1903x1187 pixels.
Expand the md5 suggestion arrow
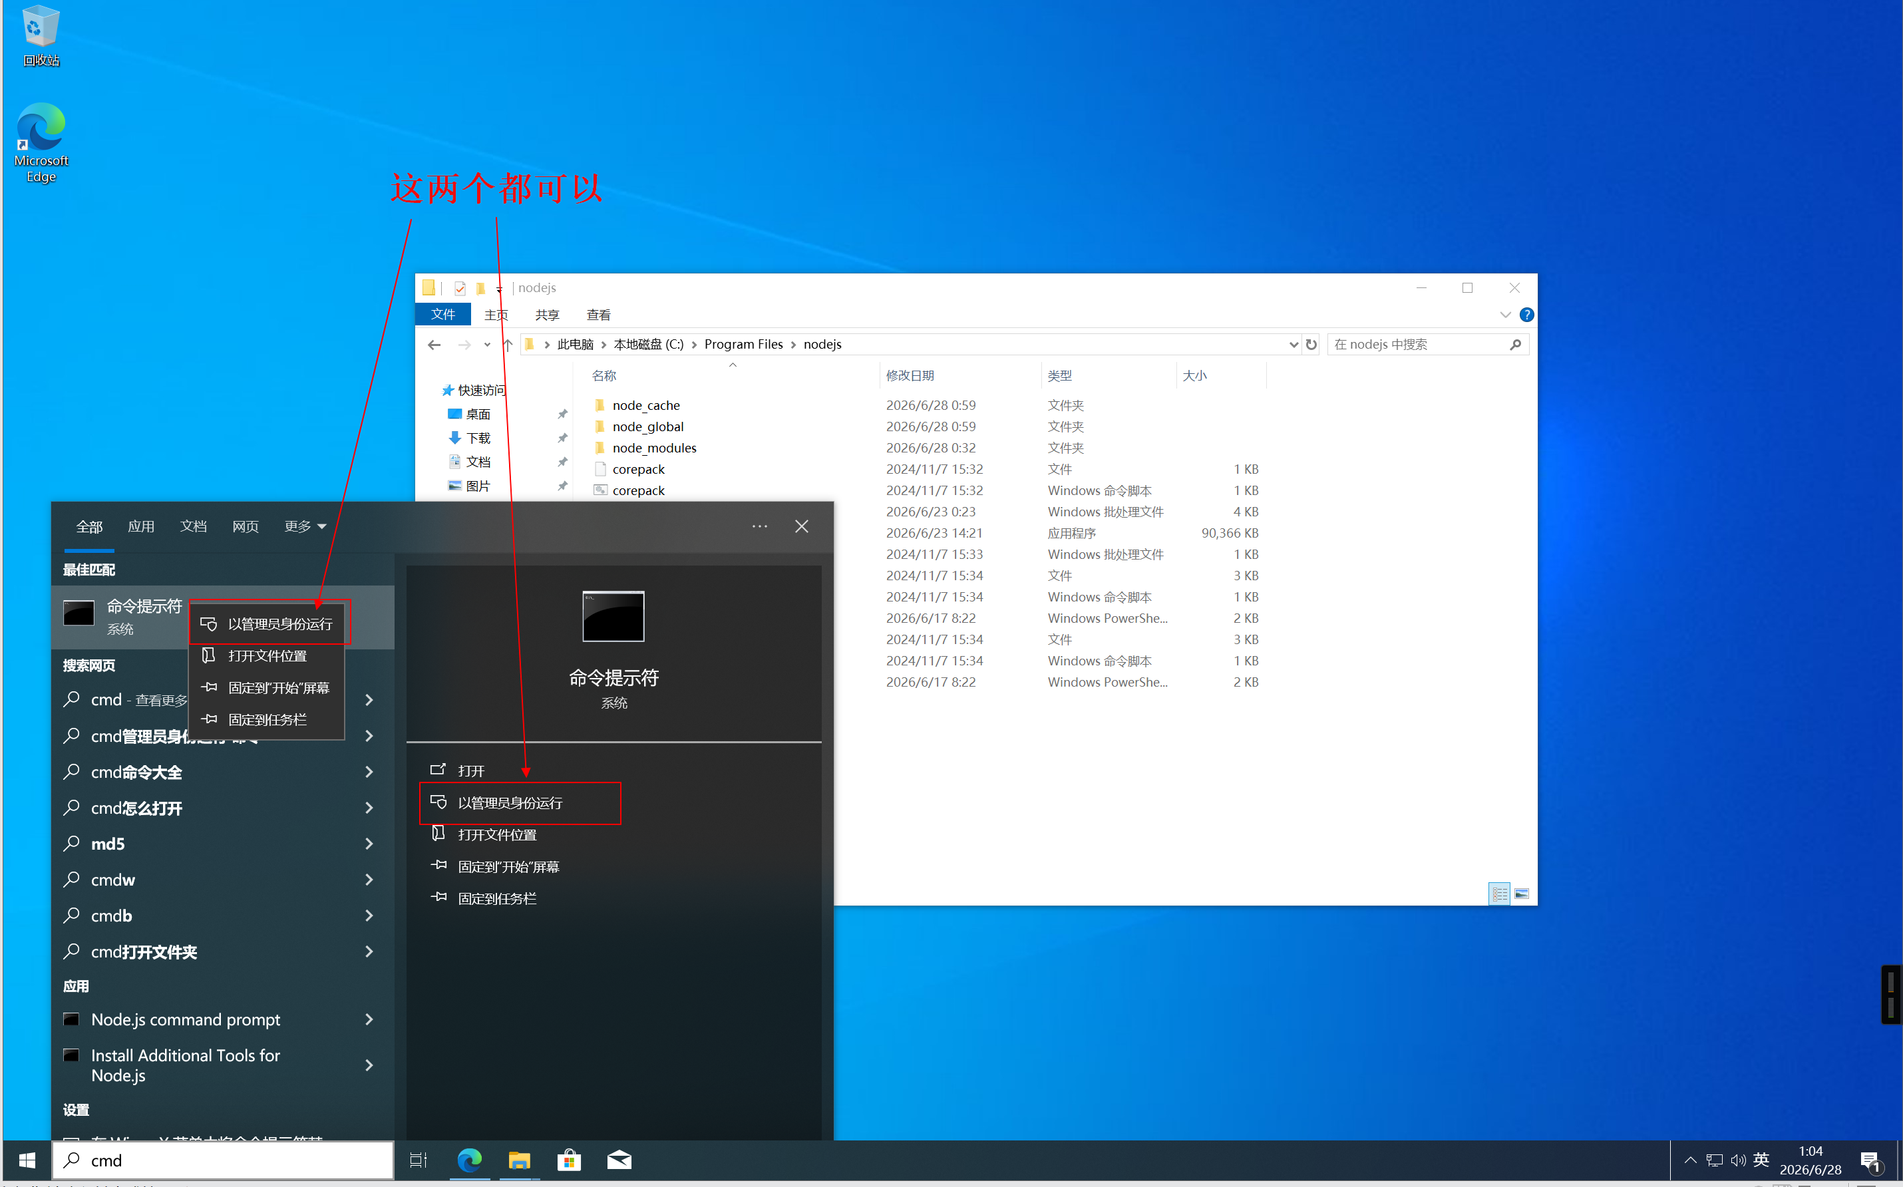[369, 845]
